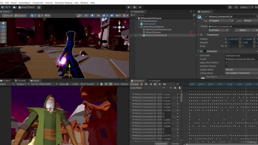Open the Global handle rotation dropdown
Image resolution: width=258 pixels, height=145 pixels.
click(20, 15)
